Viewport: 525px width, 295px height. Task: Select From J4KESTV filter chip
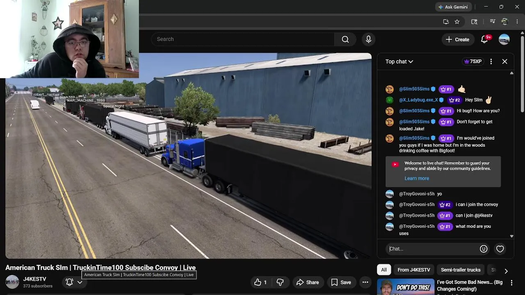tap(413, 270)
